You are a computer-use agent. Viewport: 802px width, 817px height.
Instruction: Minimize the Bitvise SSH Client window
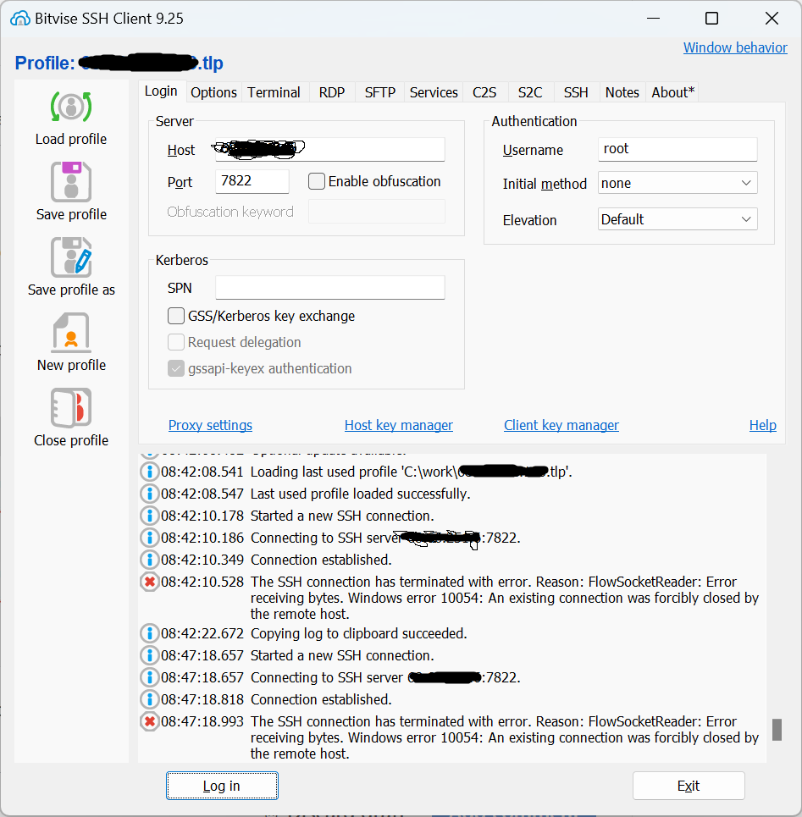[x=653, y=19]
